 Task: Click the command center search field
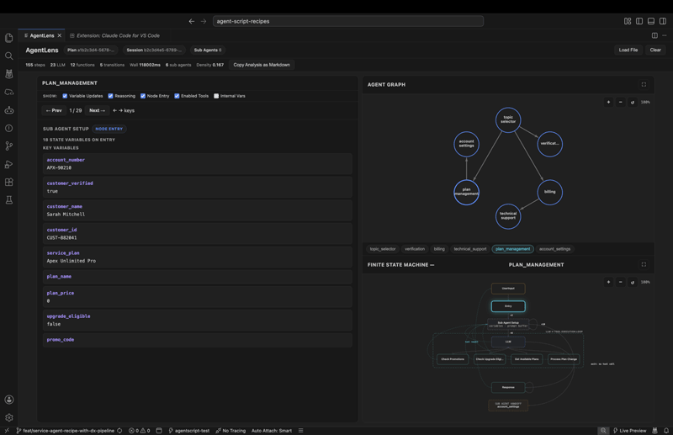click(348, 21)
